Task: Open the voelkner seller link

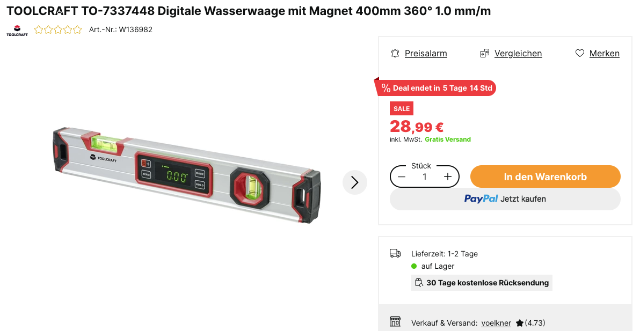Action: [x=496, y=323]
